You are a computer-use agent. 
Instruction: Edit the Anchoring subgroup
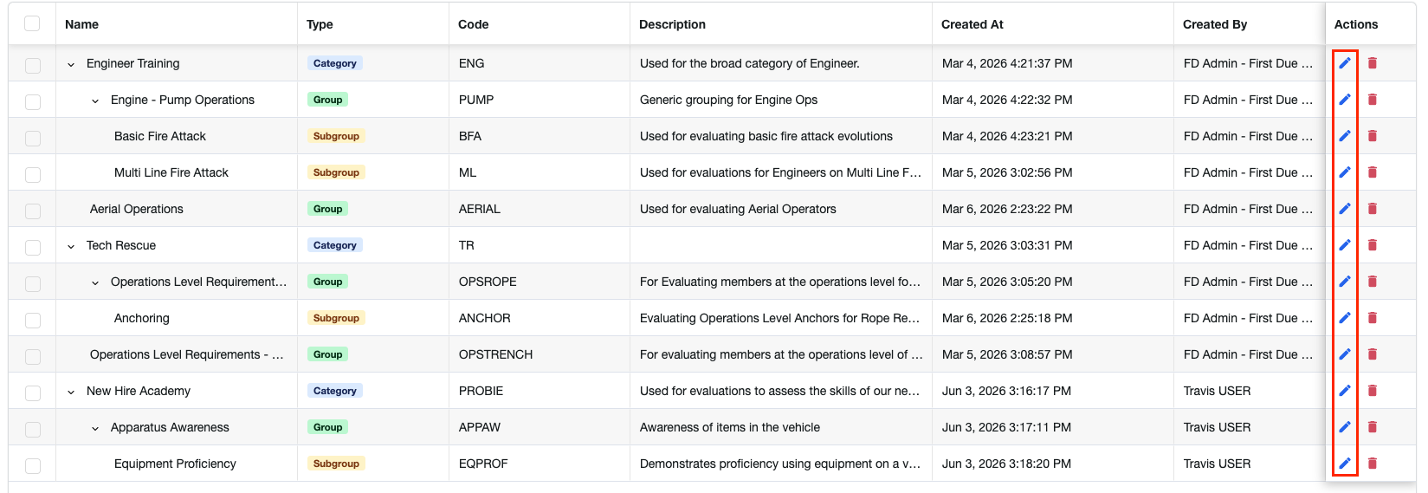pos(1344,318)
